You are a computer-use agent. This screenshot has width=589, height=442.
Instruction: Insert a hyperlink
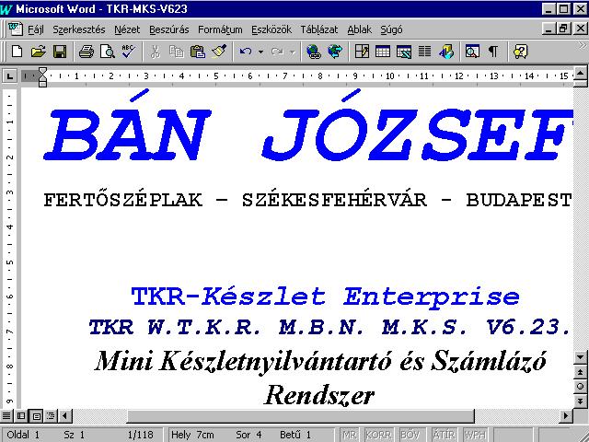point(313,52)
